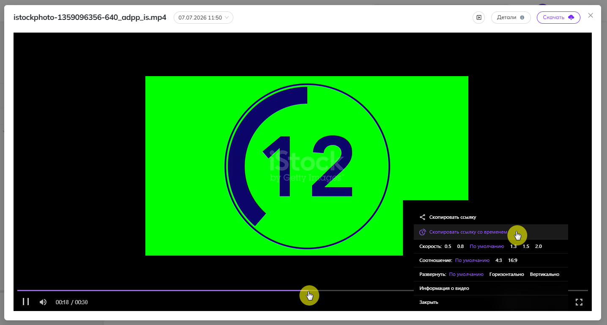Screen dimensions: 607x325
Task: Pause the video playback
Action: pyautogui.click(x=26, y=302)
